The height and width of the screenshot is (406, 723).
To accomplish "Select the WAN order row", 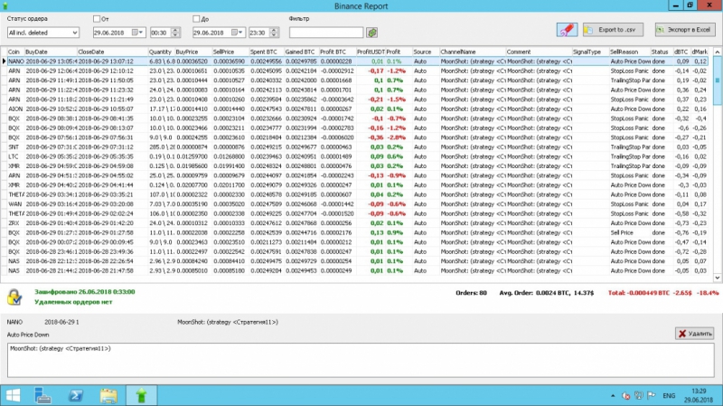I will click(x=357, y=204).
